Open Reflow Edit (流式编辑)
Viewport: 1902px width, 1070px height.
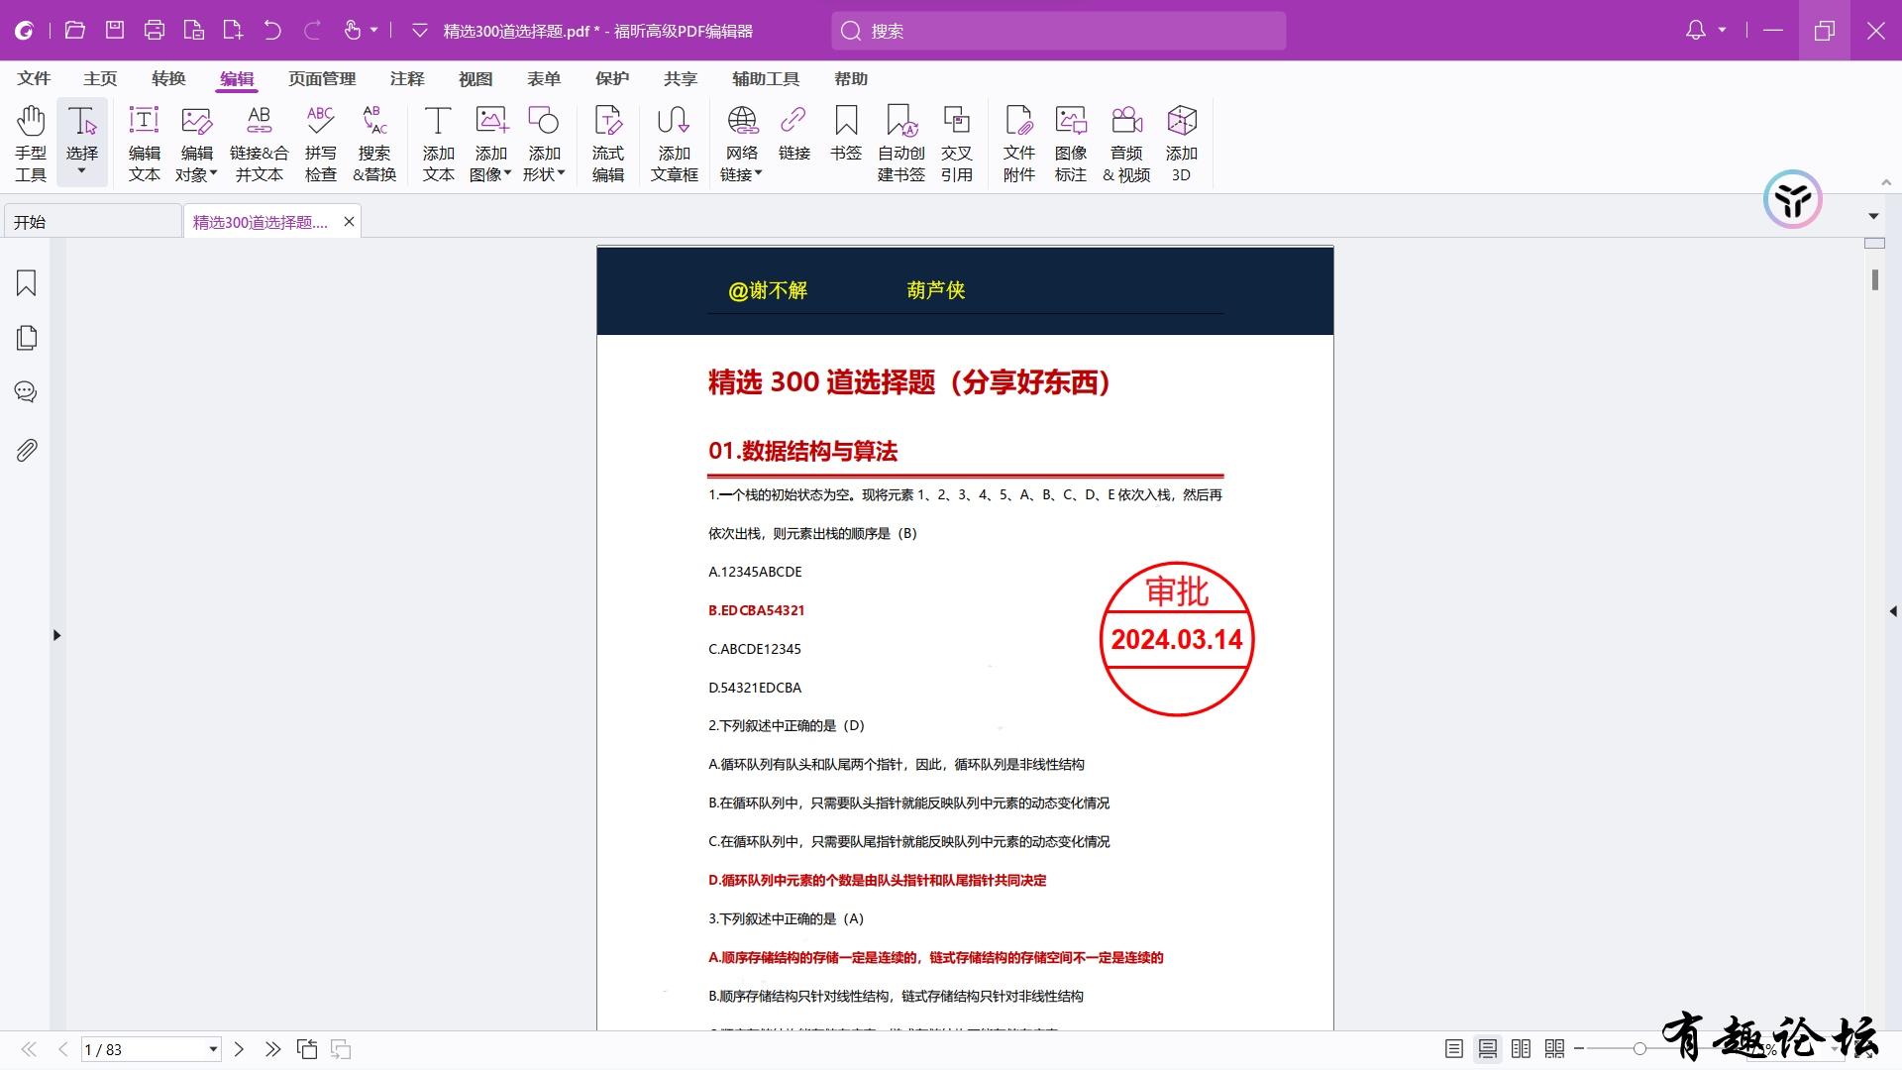click(608, 144)
